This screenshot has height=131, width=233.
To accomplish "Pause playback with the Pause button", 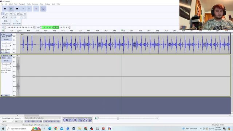I will [x=5, y=9].
